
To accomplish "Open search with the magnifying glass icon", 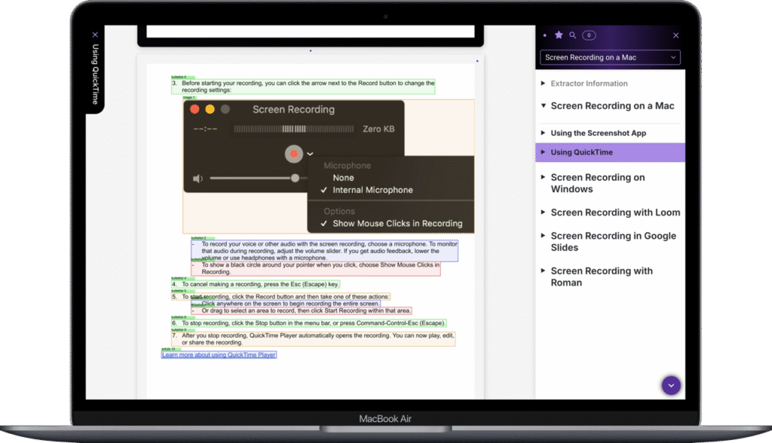I will [573, 35].
